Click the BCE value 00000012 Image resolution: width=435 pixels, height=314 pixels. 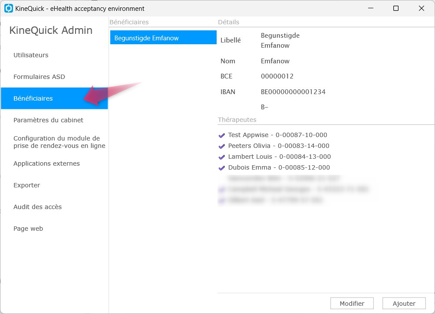[277, 76]
